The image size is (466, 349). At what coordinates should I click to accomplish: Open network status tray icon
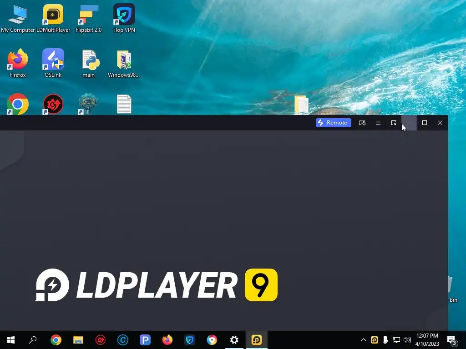click(396, 340)
